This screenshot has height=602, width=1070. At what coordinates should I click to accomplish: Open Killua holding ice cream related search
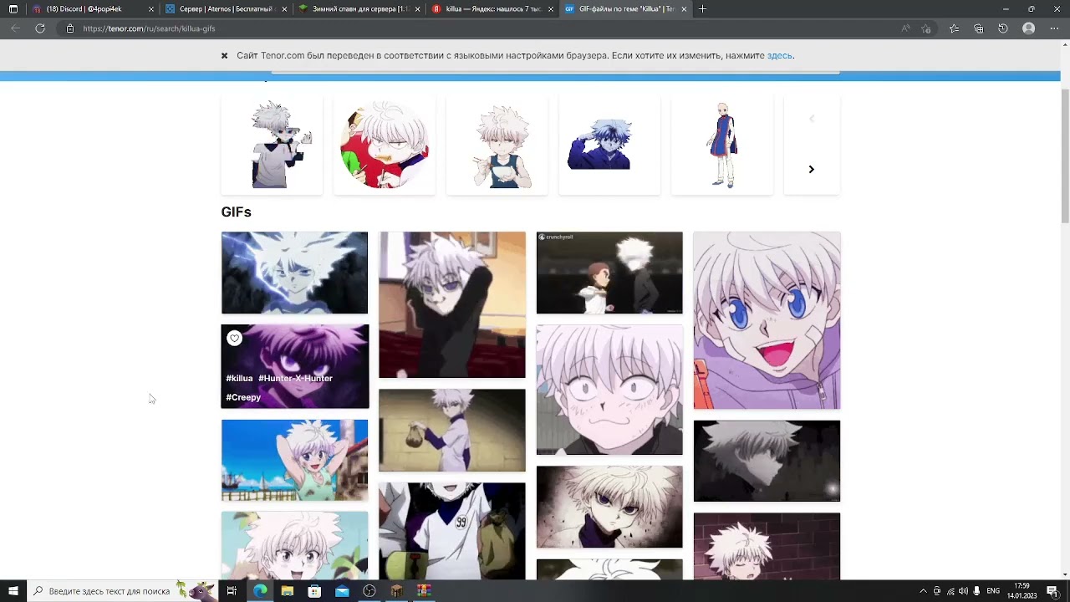(x=272, y=145)
